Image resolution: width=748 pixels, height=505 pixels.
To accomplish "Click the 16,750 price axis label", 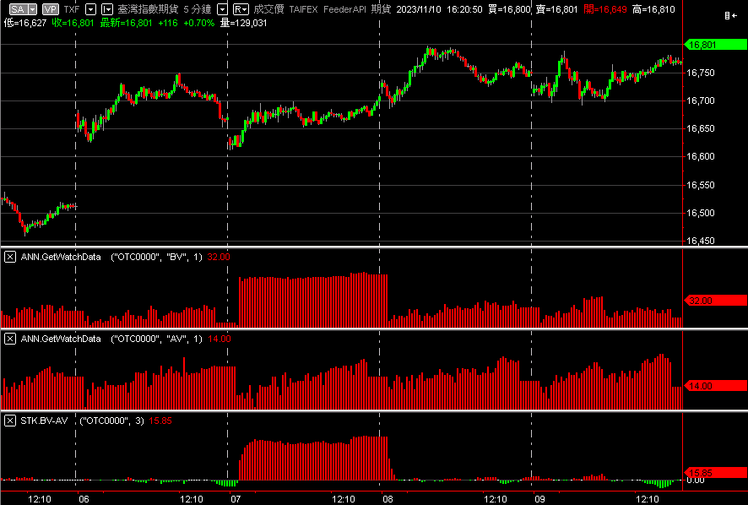I will [x=700, y=73].
